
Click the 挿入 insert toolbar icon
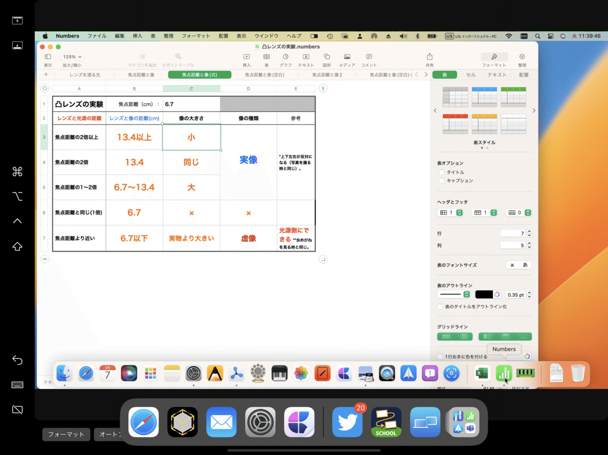247,57
